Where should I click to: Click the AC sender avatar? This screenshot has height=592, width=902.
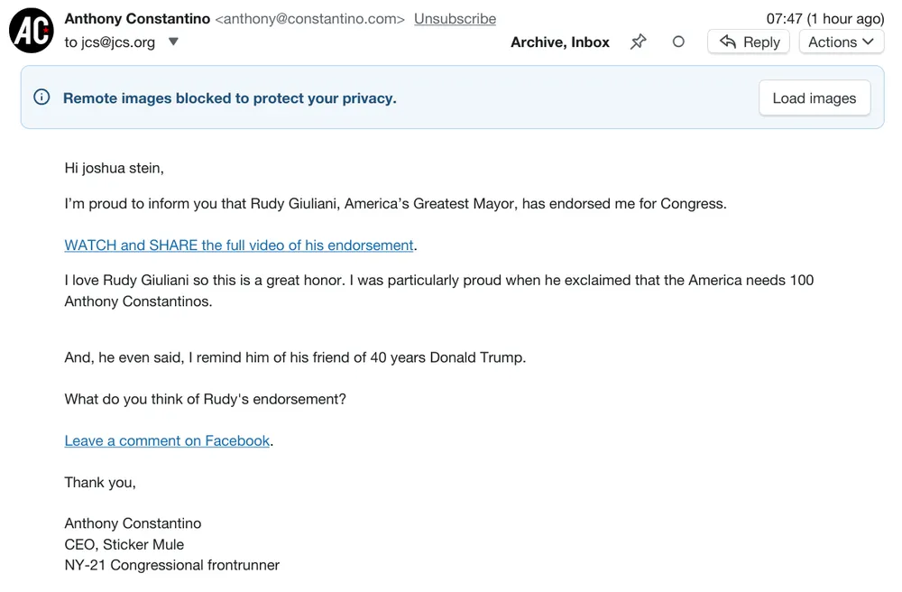coord(32,31)
